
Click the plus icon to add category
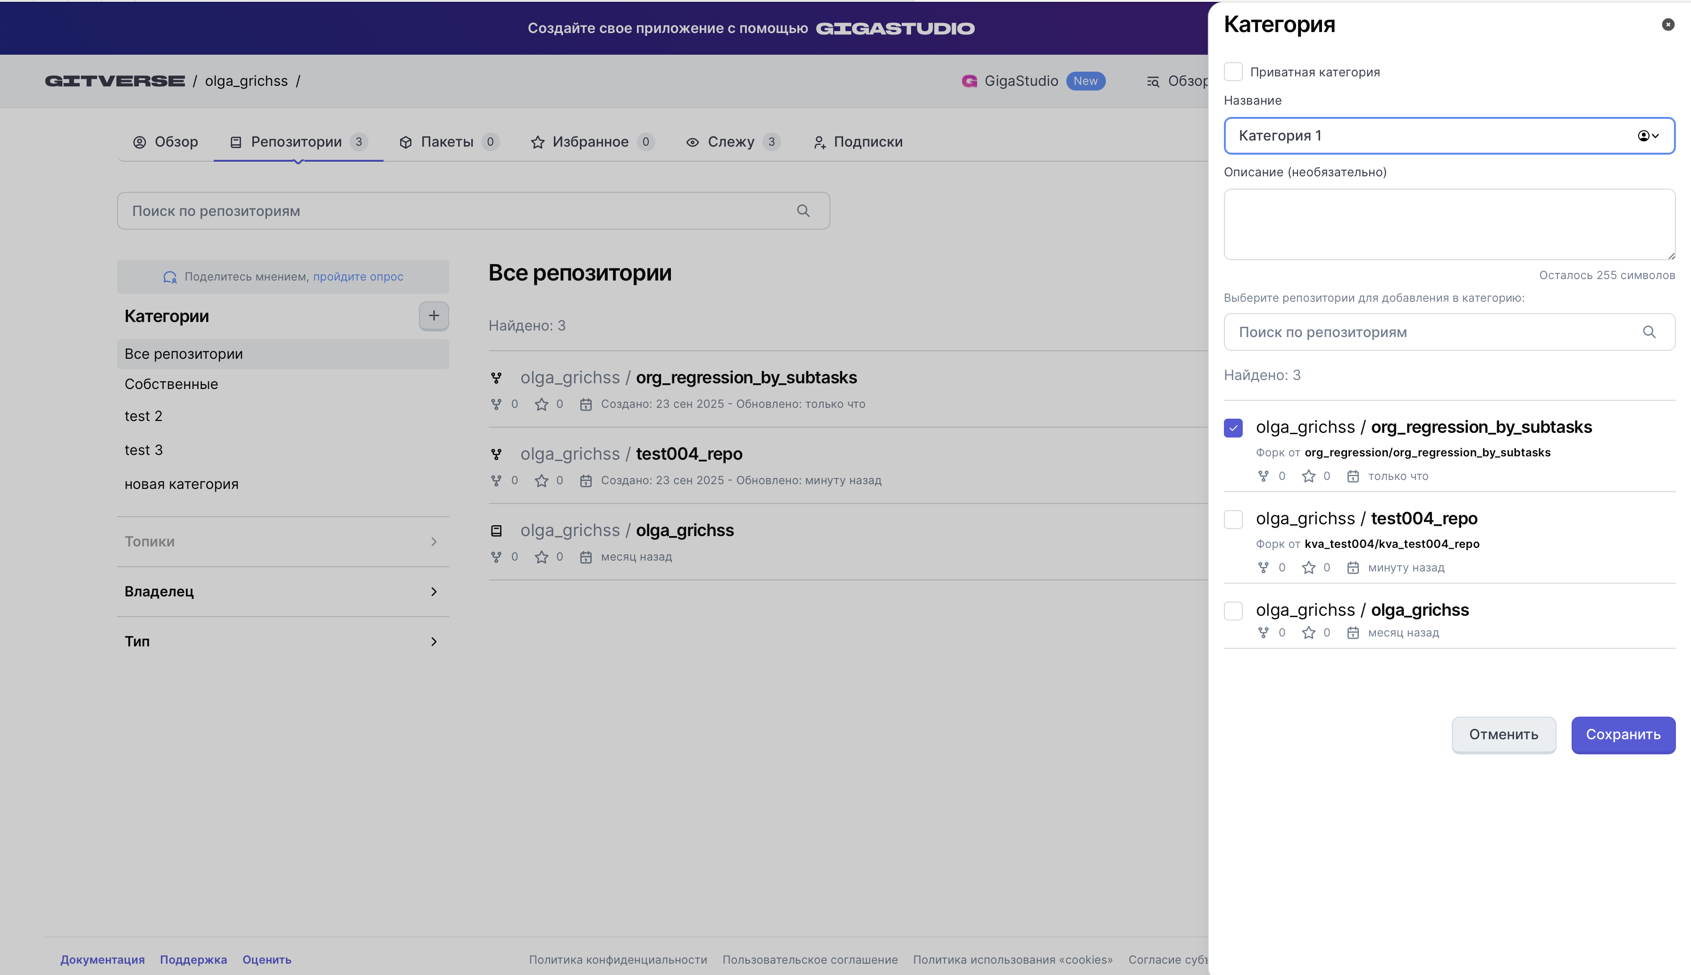[434, 315]
